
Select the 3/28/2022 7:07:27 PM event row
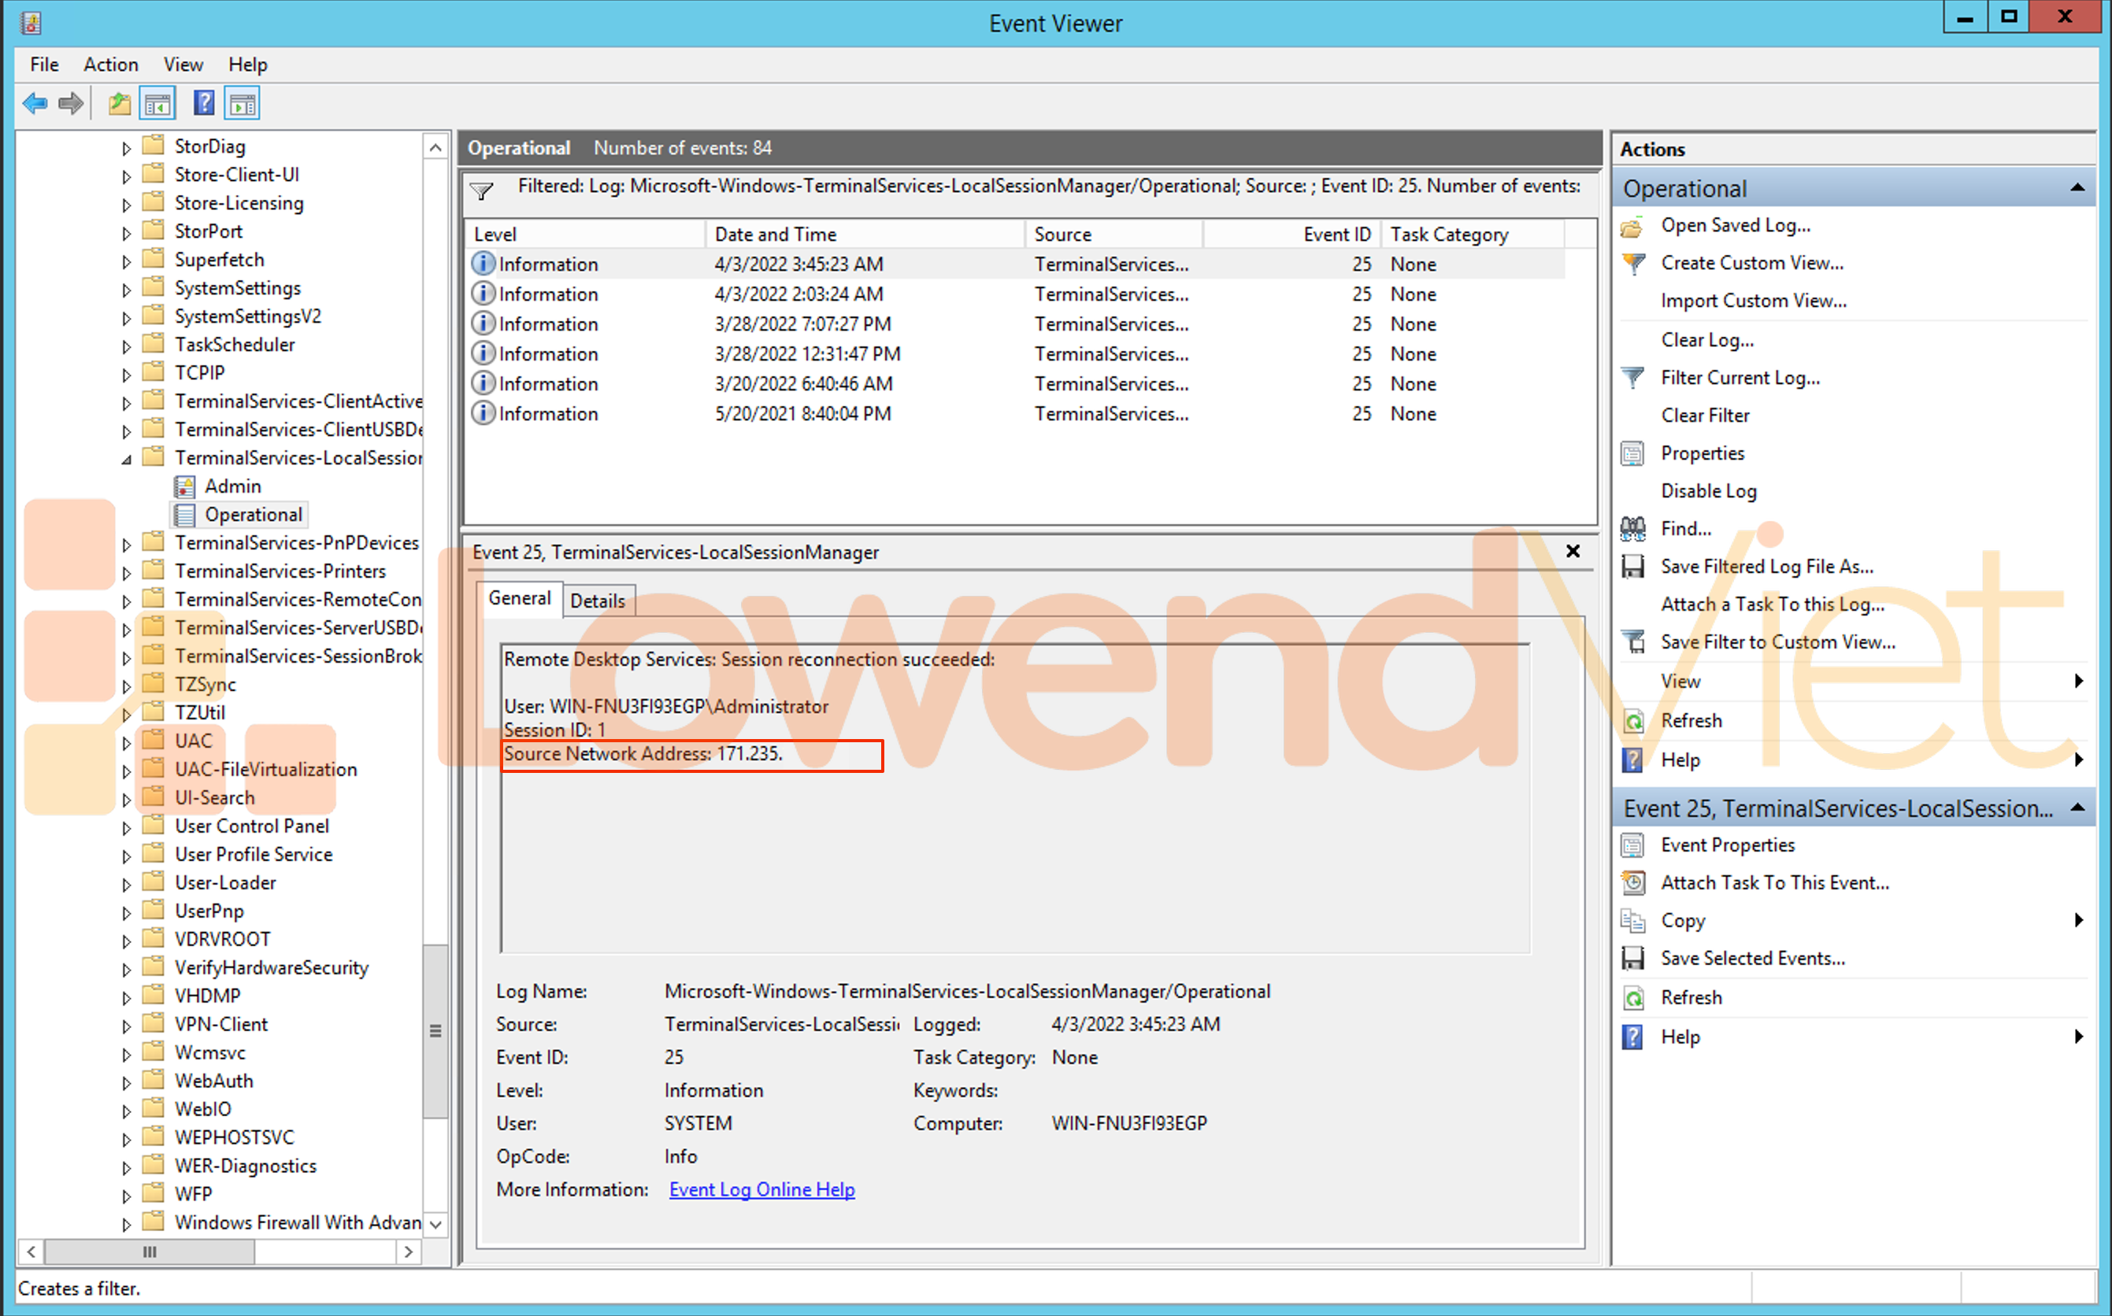[x=802, y=323]
